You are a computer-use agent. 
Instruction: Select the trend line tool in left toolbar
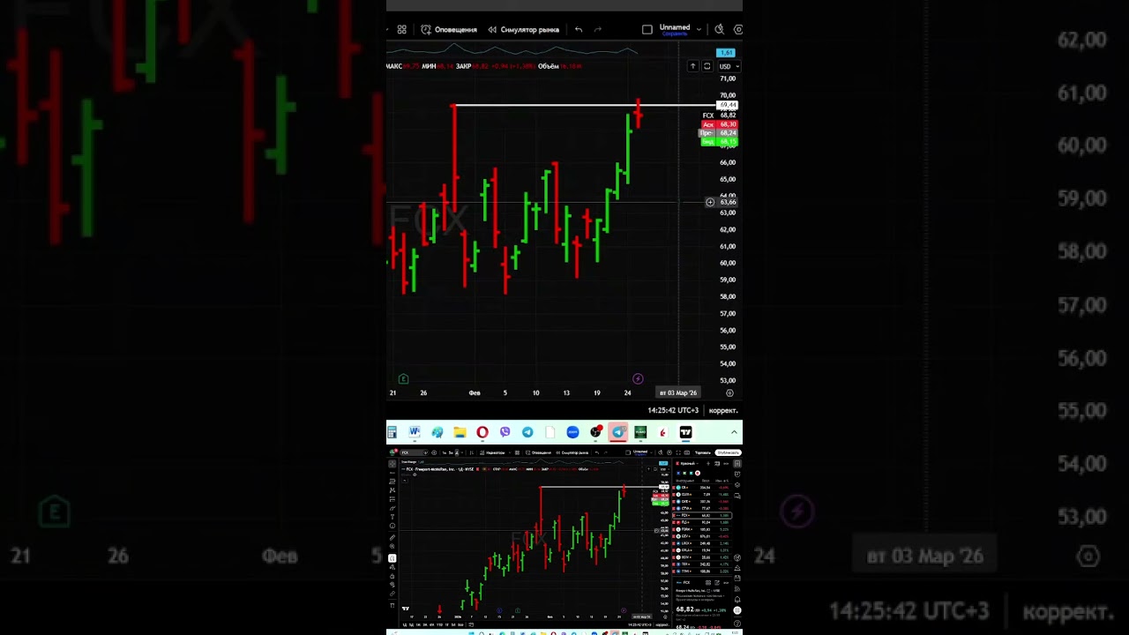pyautogui.click(x=393, y=473)
